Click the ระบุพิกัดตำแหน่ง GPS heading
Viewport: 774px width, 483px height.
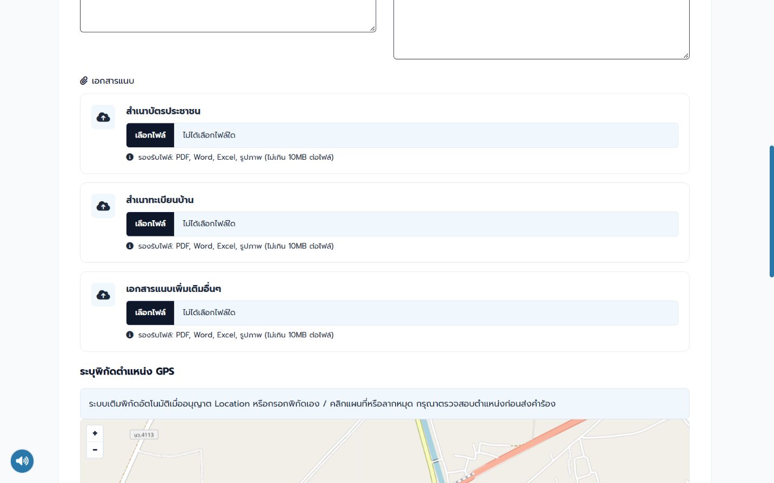pos(127,371)
